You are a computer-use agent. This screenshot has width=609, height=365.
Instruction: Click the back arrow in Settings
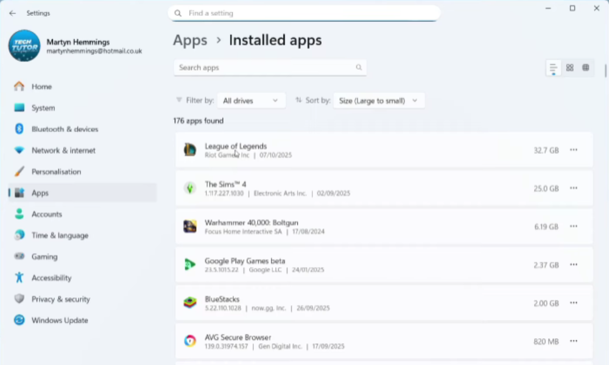[x=13, y=13]
